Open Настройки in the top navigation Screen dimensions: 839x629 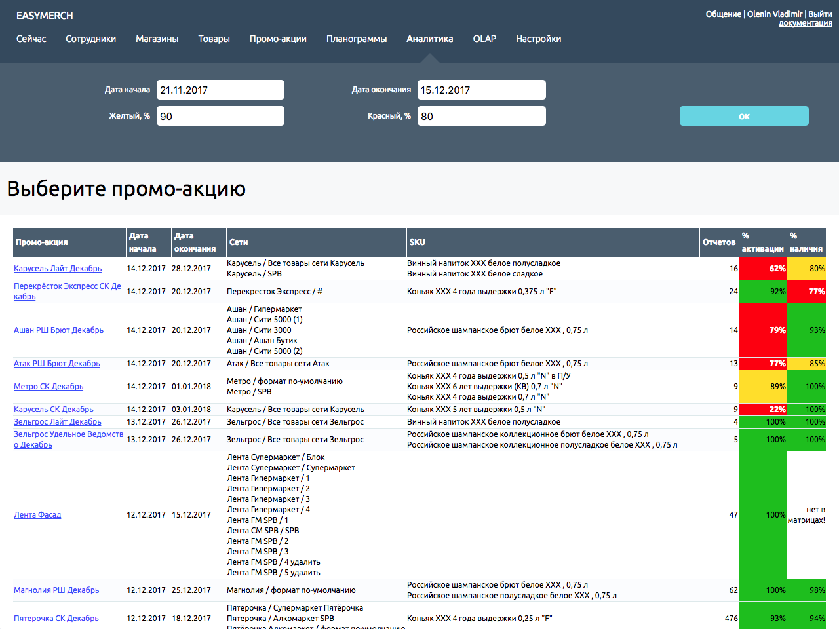tap(538, 39)
